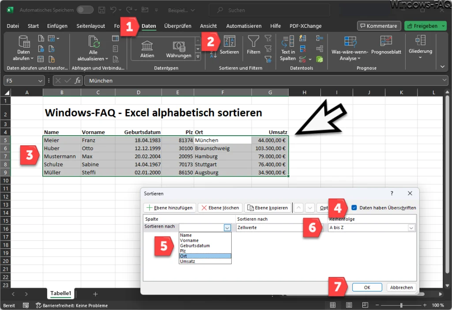452x310 pixels.
Task: Click the add new sheet plus icon
Action: click(x=95, y=294)
